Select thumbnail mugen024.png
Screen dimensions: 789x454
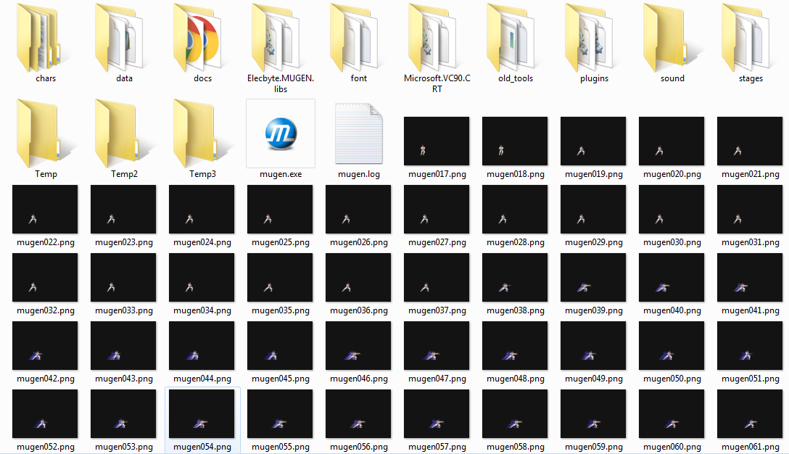tap(202, 210)
